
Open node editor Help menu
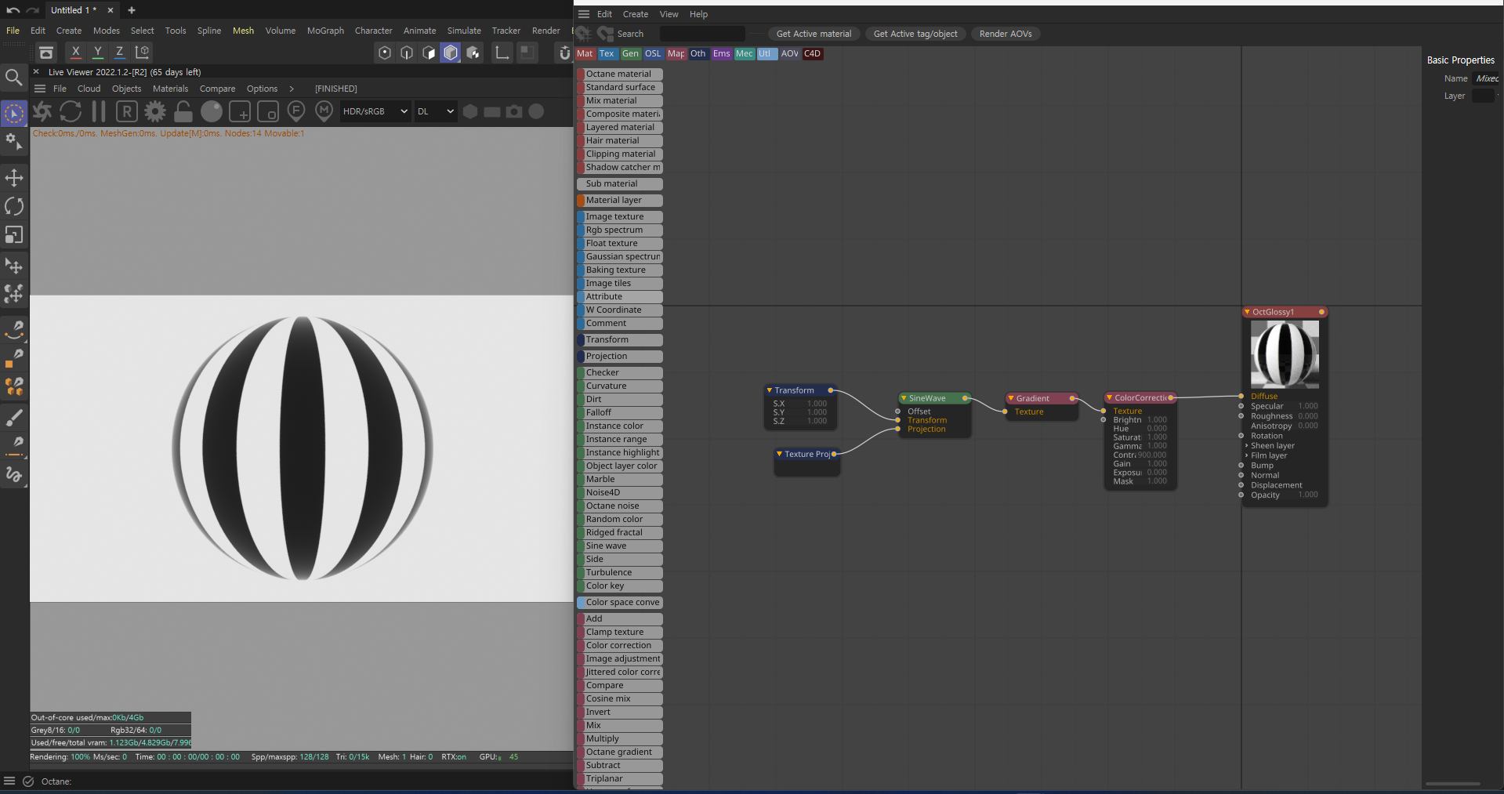[x=698, y=14]
